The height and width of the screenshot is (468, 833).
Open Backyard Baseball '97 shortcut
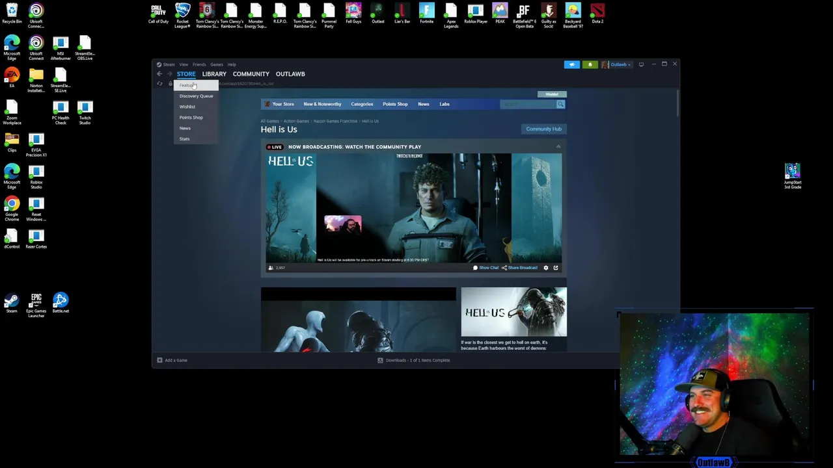click(x=573, y=16)
